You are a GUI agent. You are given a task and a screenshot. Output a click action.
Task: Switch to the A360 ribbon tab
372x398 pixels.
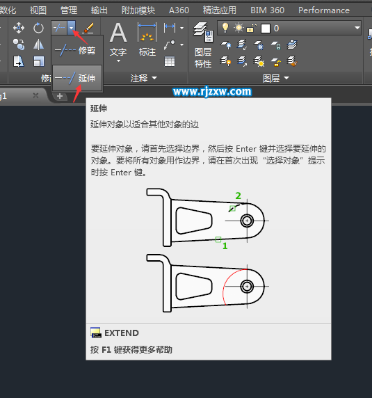[x=179, y=10]
